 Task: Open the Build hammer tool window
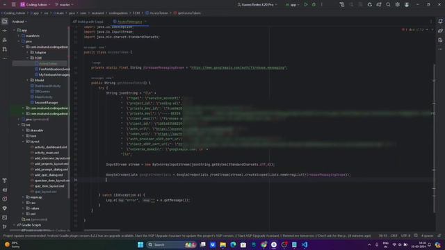coord(5,181)
